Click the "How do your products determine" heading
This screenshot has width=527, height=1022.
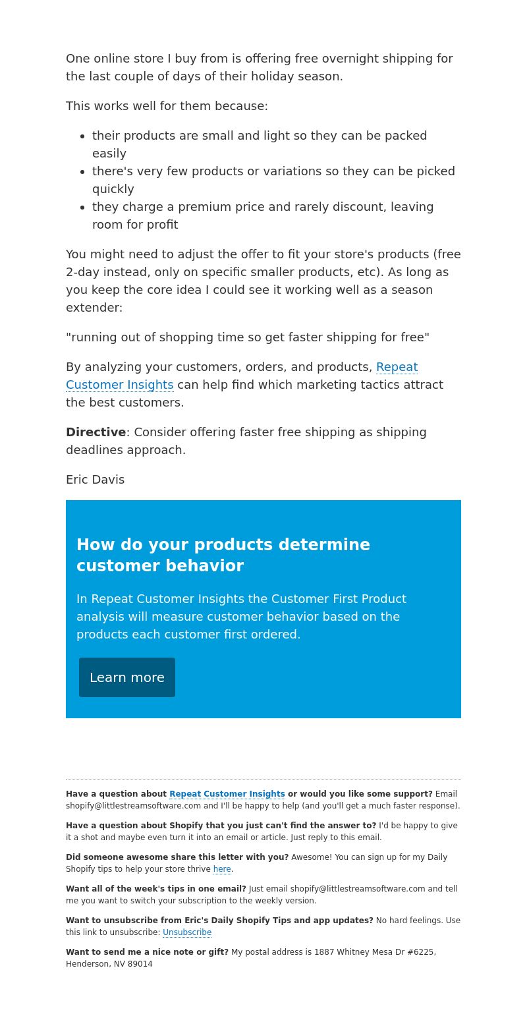[223, 555]
